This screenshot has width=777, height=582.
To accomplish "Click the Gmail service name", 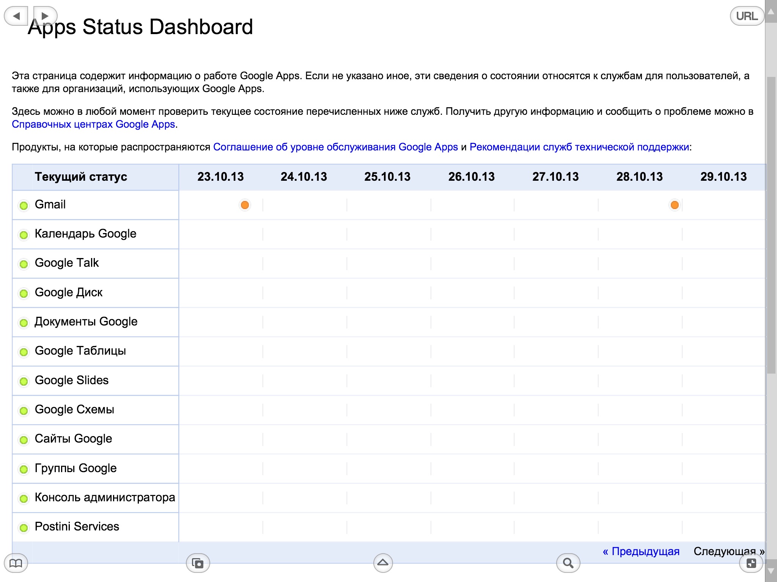I will tap(50, 205).
